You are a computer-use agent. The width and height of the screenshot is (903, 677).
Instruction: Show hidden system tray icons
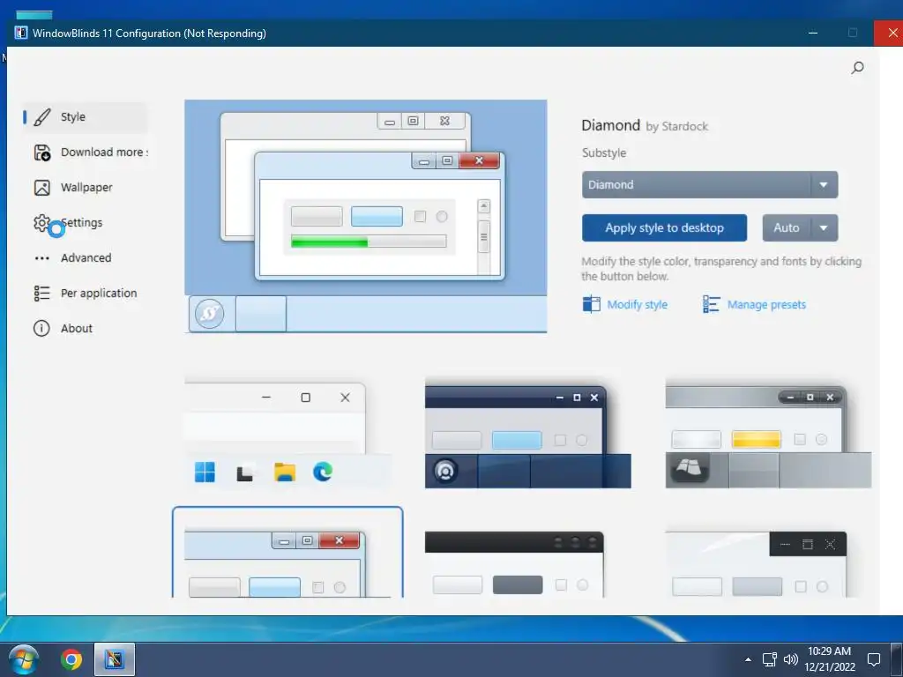[x=748, y=659]
